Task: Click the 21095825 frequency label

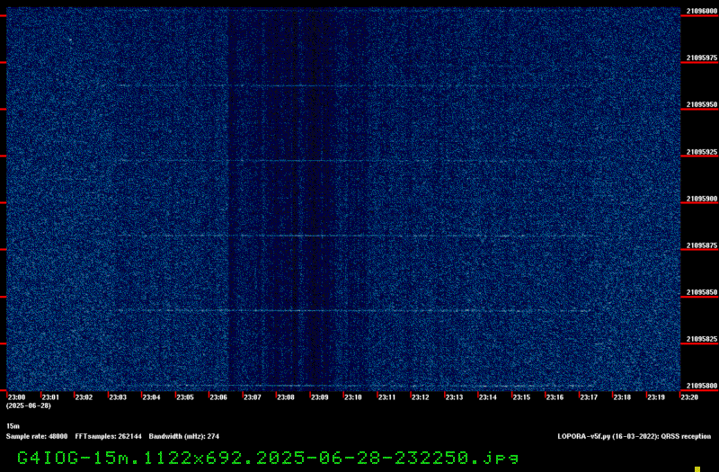Action: [x=702, y=339]
